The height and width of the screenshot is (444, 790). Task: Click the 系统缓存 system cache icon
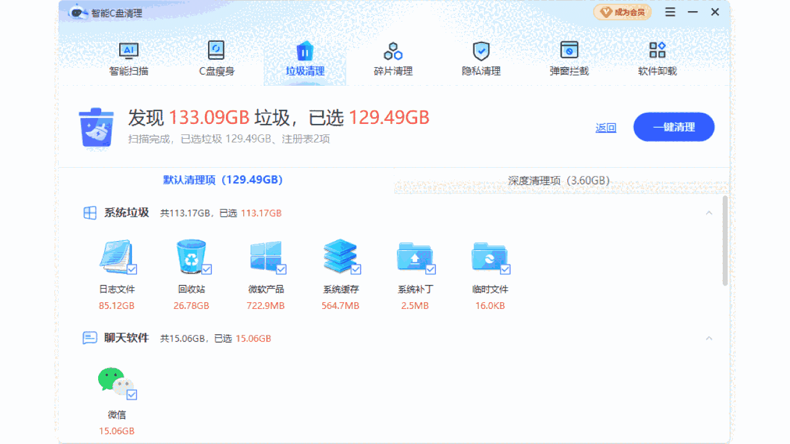(340, 257)
